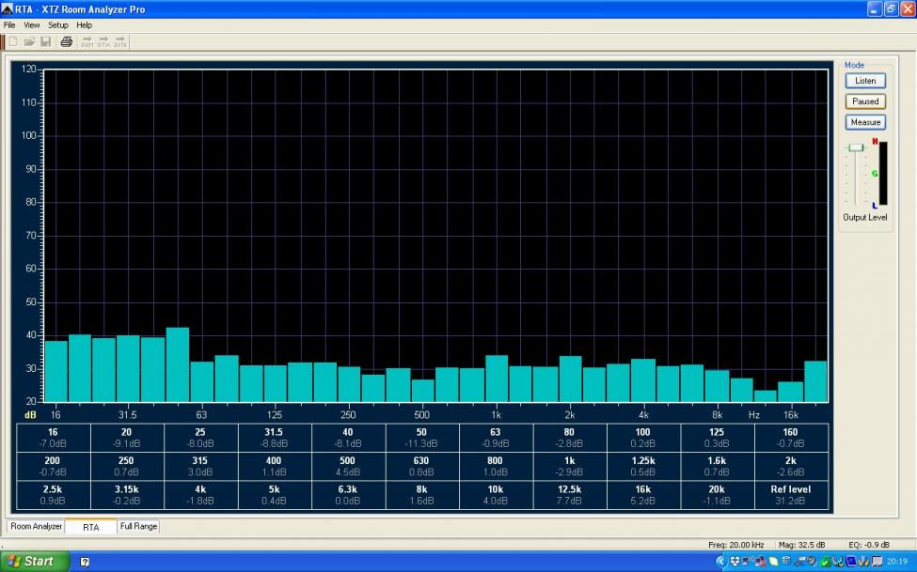This screenshot has height=572, width=917.
Task: Click the Dropbox icon in system tray
Action: tap(735, 562)
